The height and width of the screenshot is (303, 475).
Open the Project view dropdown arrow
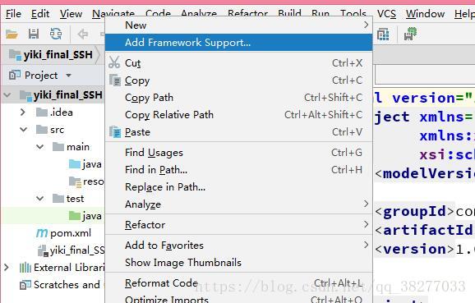pos(69,75)
